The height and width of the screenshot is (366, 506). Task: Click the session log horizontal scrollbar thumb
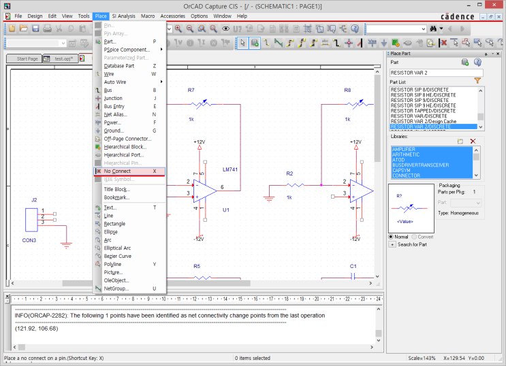[22, 348]
